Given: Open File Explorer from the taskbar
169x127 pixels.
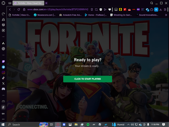Looking at the screenshot, I should coord(76,125).
